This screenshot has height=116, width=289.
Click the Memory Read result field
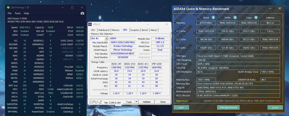pos(206,23)
